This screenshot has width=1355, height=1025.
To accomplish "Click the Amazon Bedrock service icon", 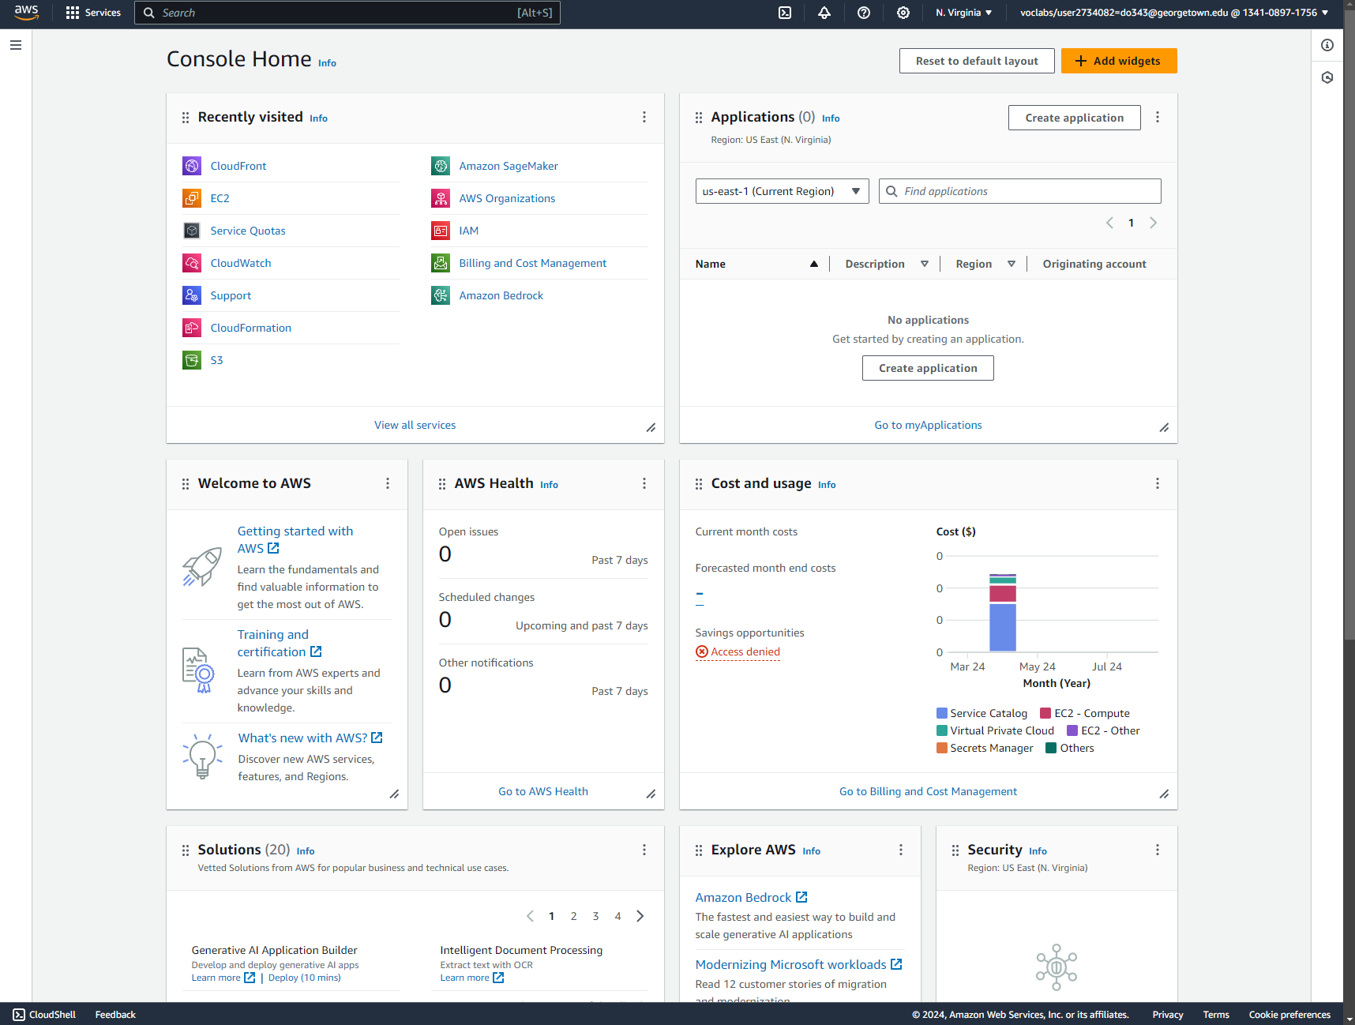I will pyautogui.click(x=441, y=295).
